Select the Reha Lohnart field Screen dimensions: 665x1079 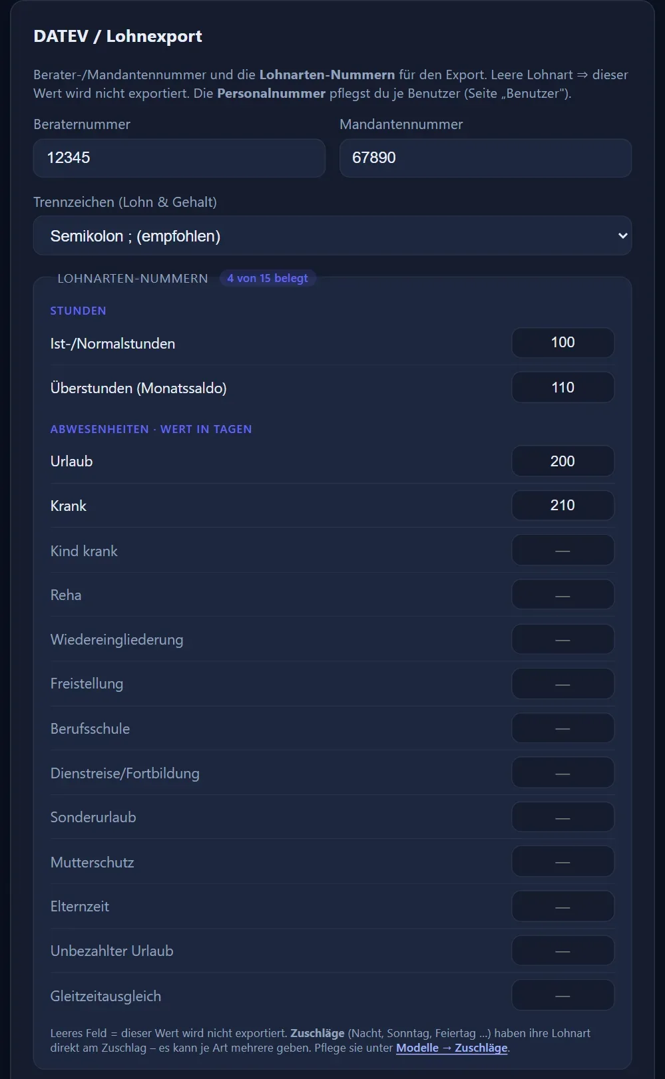point(562,595)
